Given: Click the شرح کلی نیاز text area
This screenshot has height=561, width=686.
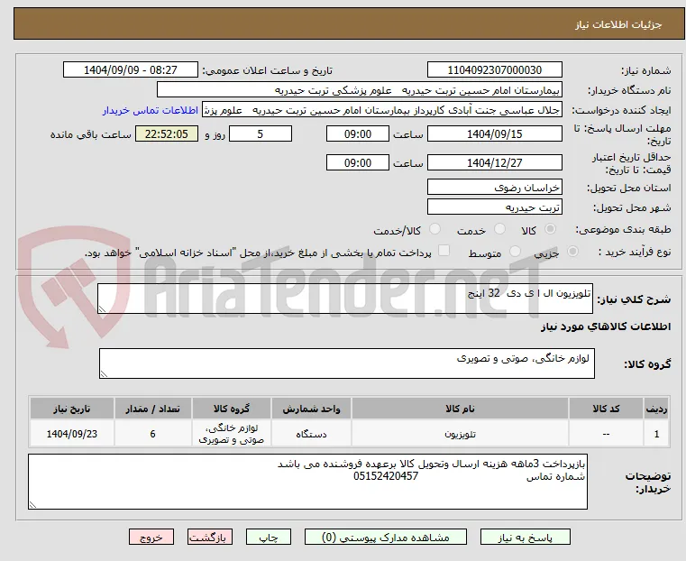Looking at the screenshot, I should pyautogui.click(x=345, y=299).
